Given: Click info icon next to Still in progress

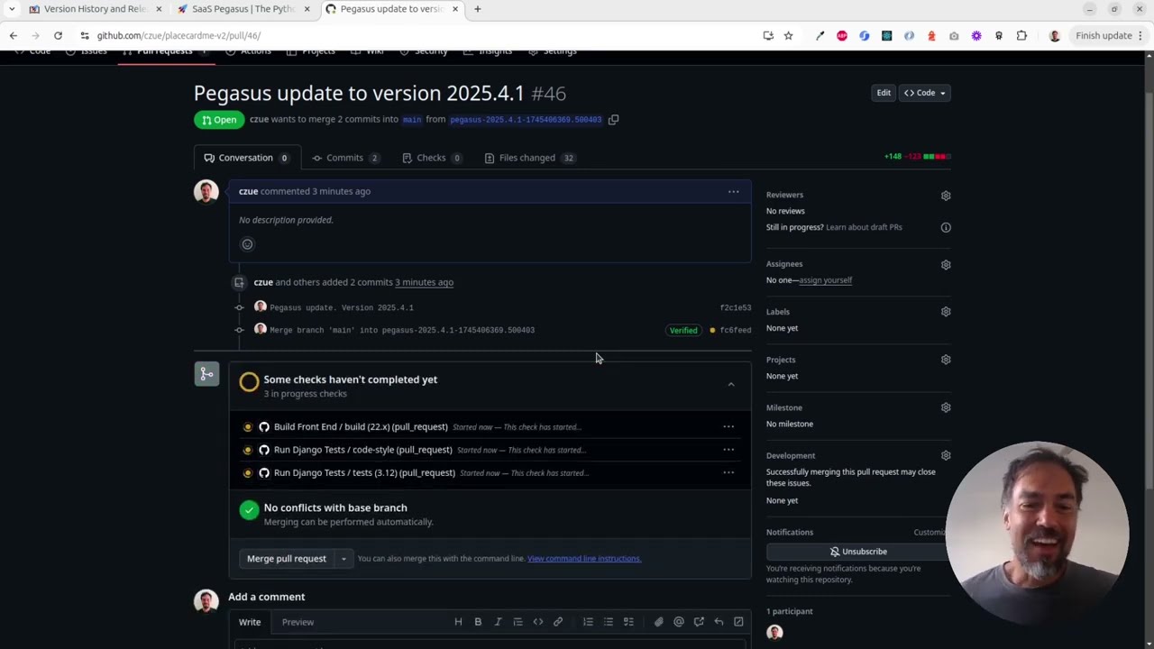Looking at the screenshot, I should click(x=946, y=227).
